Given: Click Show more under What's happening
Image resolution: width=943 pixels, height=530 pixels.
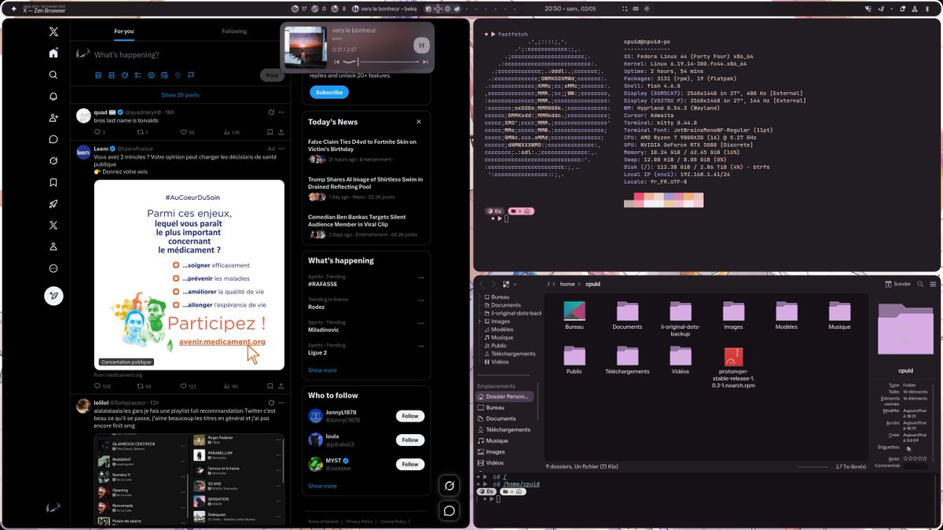Looking at the screenshot, I should click(x=322, y=370).
